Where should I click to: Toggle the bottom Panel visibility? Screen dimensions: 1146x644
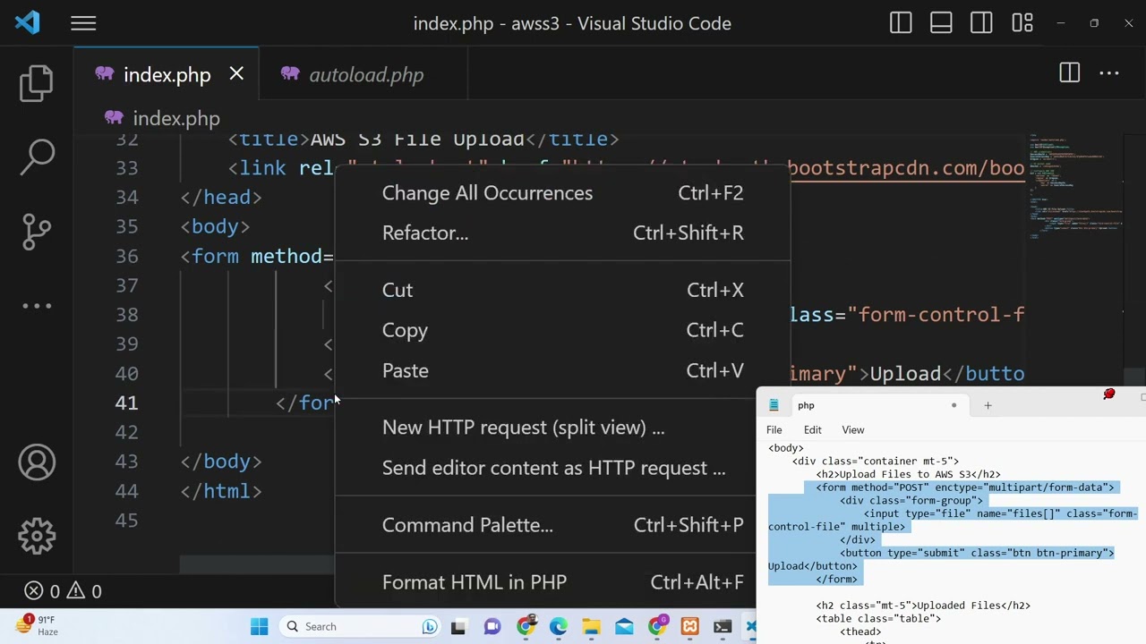point(941,23)
